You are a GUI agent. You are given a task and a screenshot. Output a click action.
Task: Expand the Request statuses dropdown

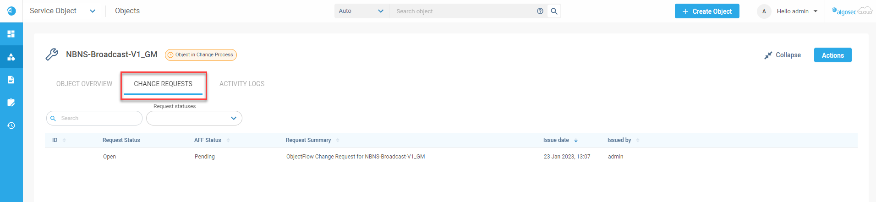[194, 118]
